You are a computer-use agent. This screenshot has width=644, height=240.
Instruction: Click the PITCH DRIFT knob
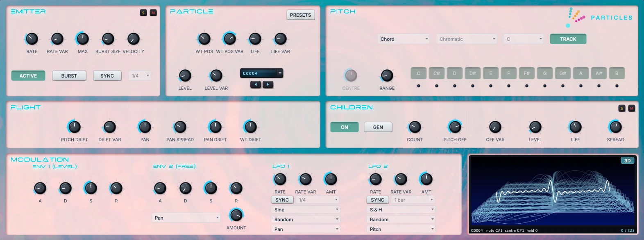point(75,127)
